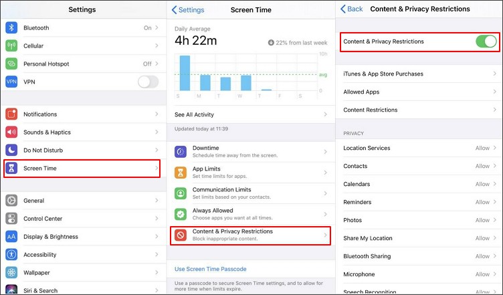Open the Location Services Allow chevron

coord(494,148)
